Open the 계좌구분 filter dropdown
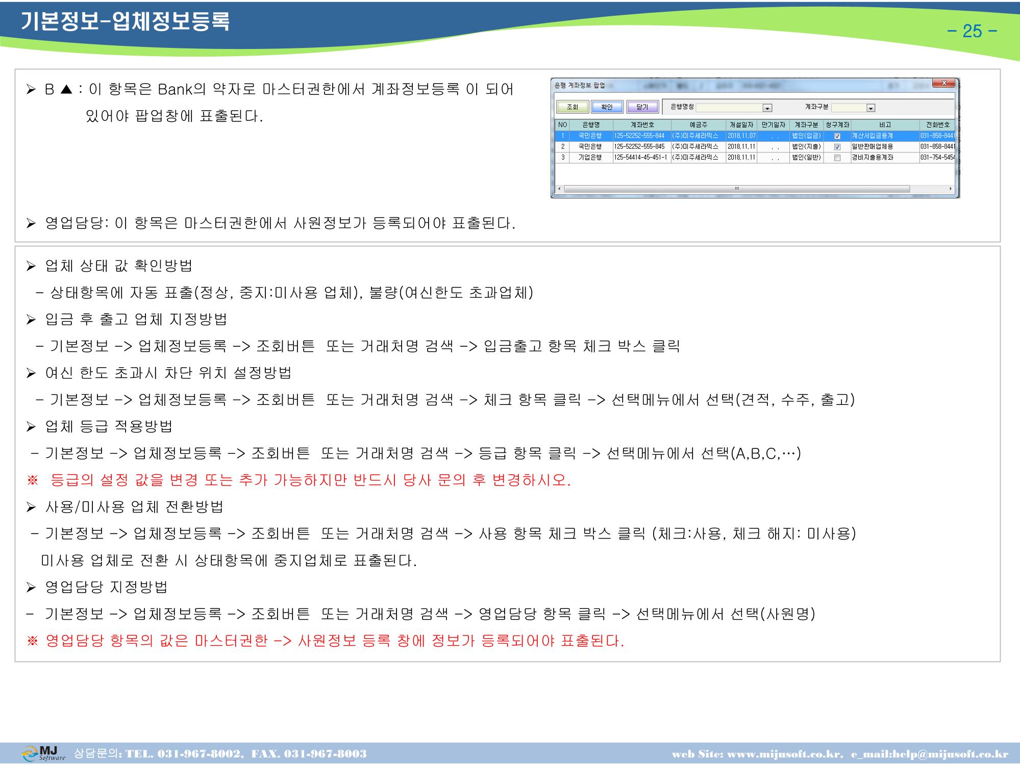The width and height of the screenshot is (1020, 765). click(871, 108)
